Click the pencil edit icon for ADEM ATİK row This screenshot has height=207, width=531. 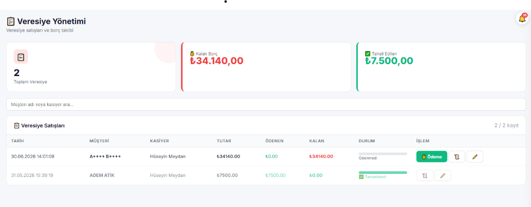443,175
